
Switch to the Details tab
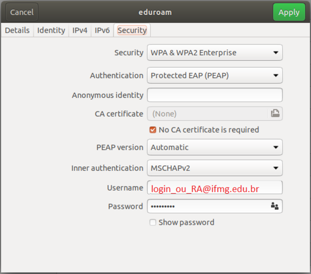click(17, 31)
